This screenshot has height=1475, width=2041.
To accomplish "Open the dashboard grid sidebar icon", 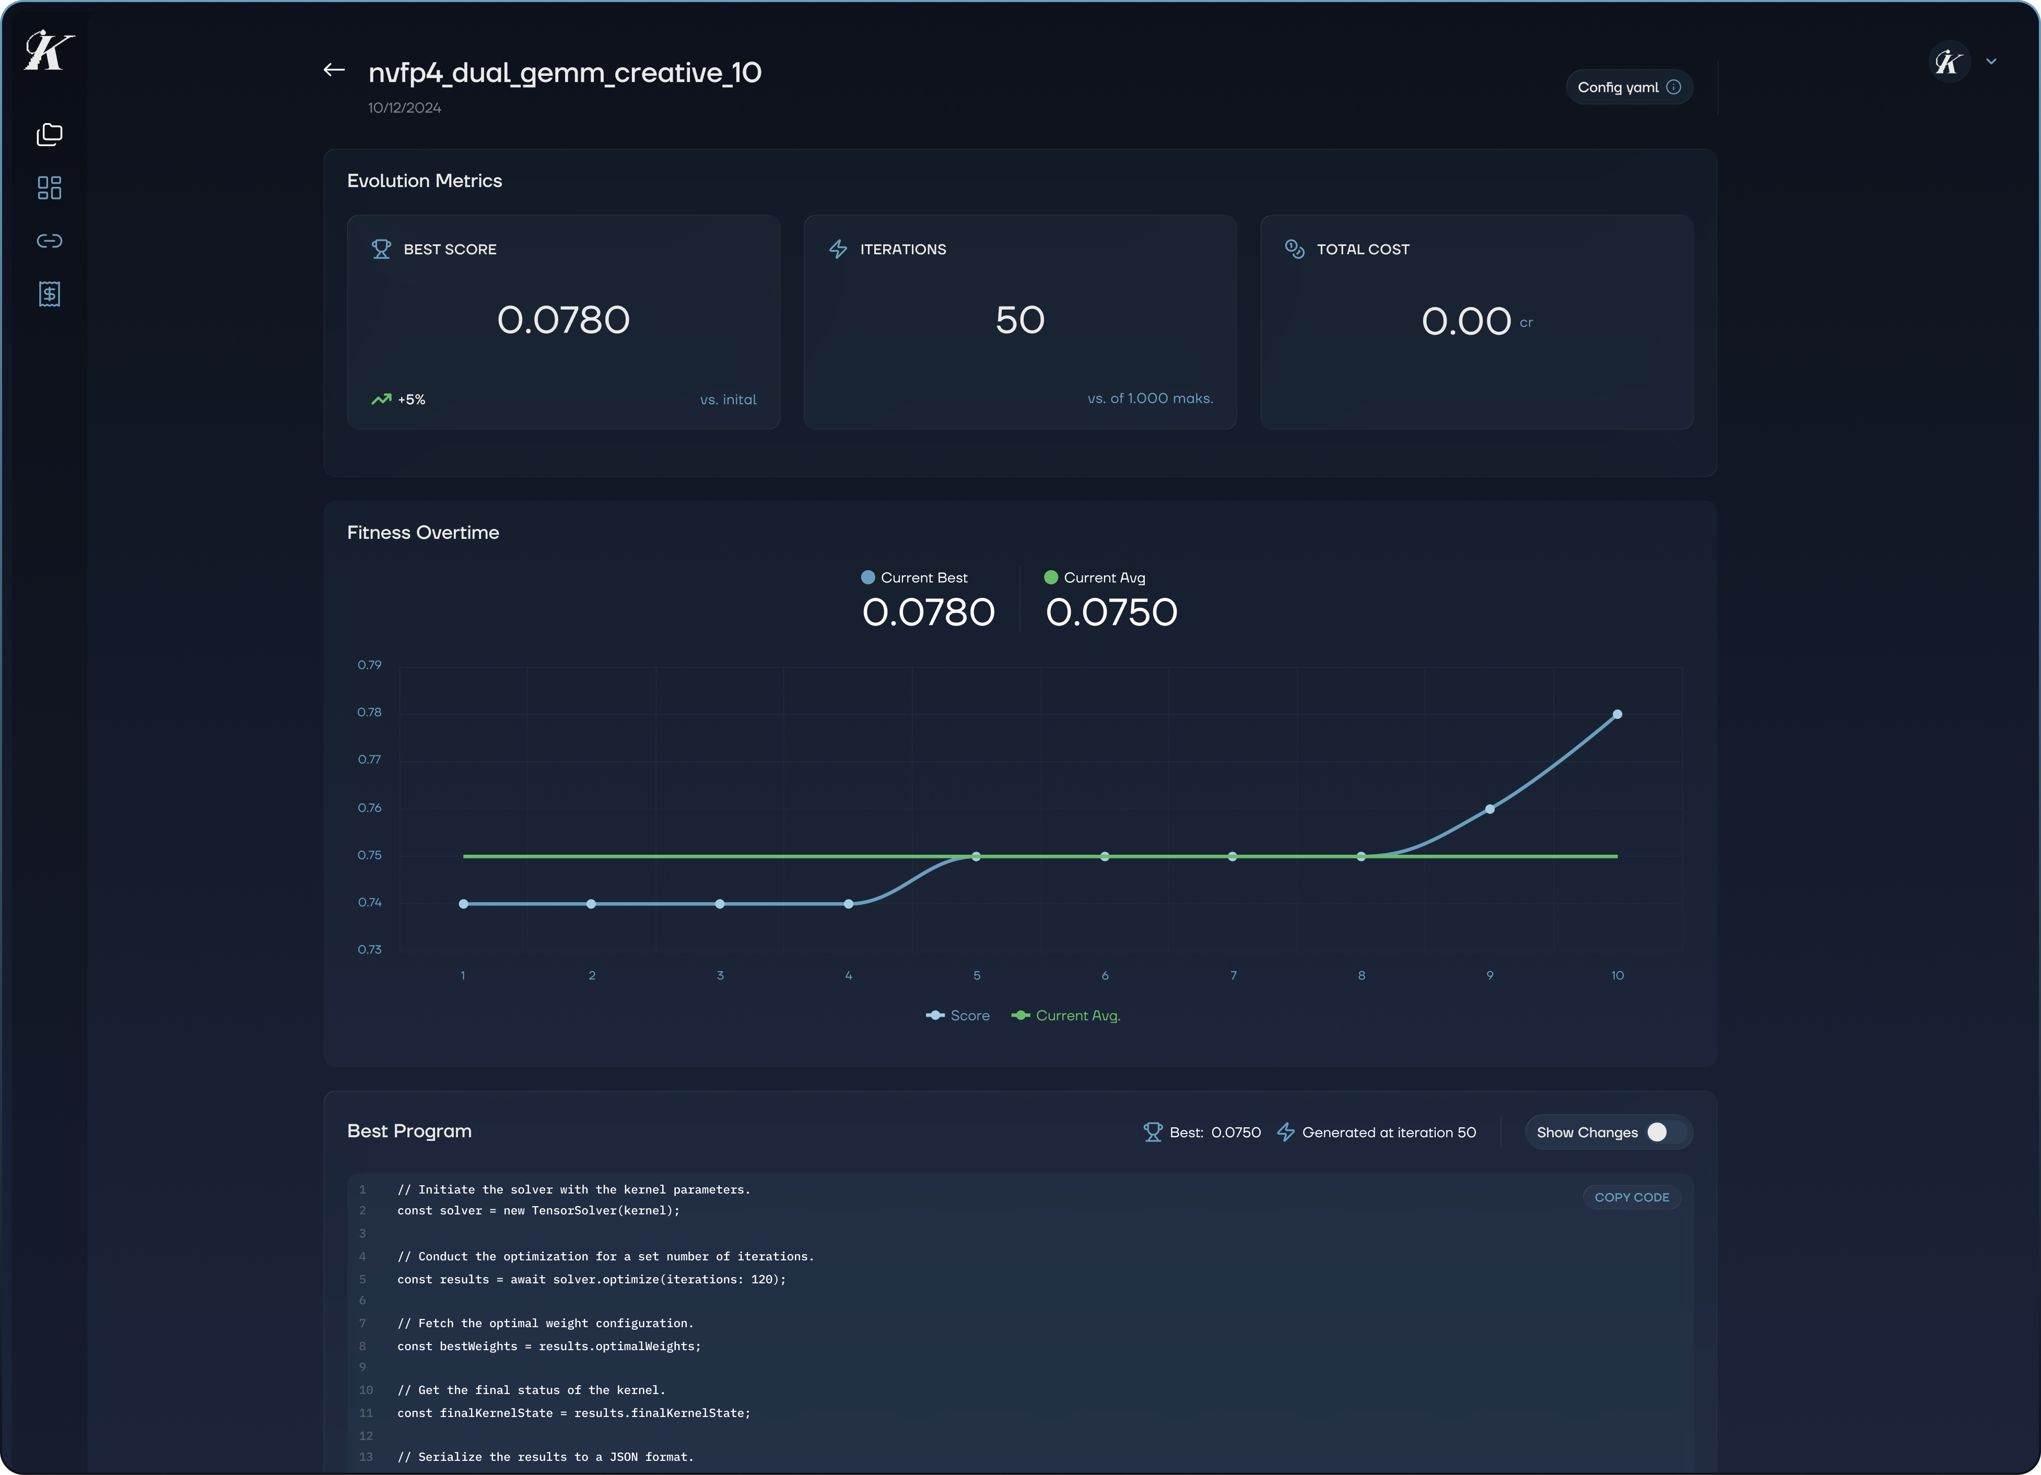I will [50, 188].
